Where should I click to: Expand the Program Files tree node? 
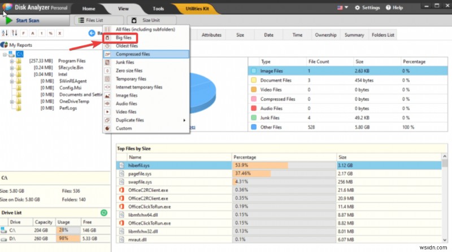(x=12, y=61)
